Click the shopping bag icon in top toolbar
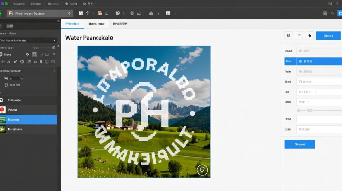342x191 pixels. 151,13
